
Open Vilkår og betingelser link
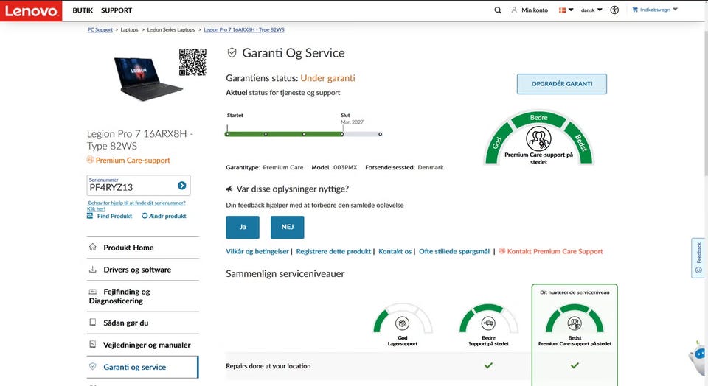[257, 252]
